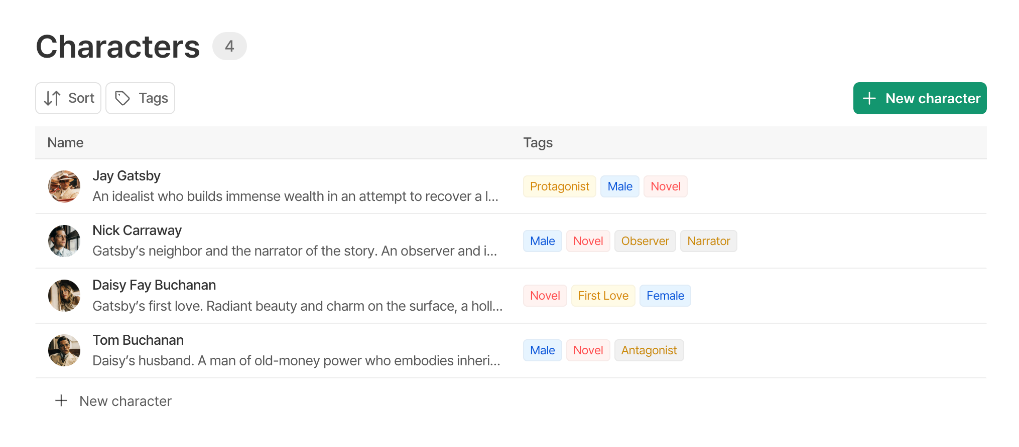The height and width of the screenshot is (447, 1019).
Task: Open Jay Gatsby's avatar image
Action: tap(64, 186)
